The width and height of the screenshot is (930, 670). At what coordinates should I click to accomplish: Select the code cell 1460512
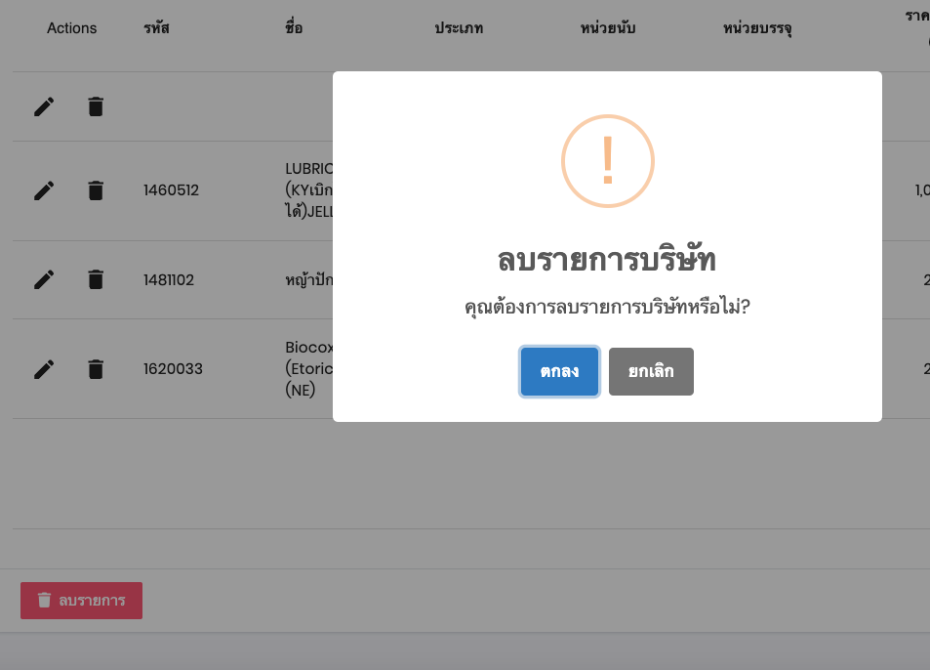[x=171, y=190]
